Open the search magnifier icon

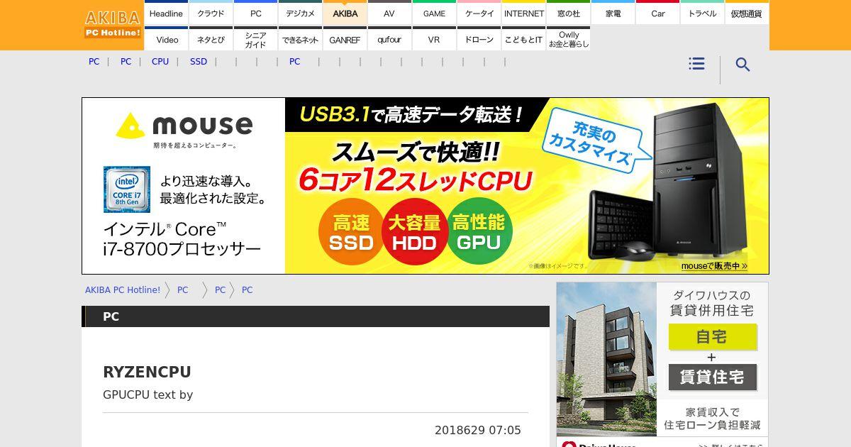pos(742,65)
